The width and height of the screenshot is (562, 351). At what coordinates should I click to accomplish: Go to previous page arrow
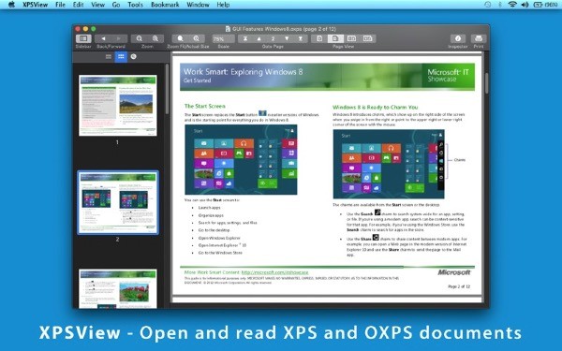click(259, 38)
